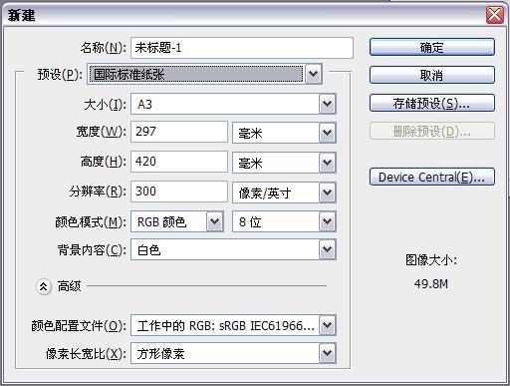Open the 预设 dropdown showing 国际标准纸张
510x386 pixels.
[x=204, y=74]
